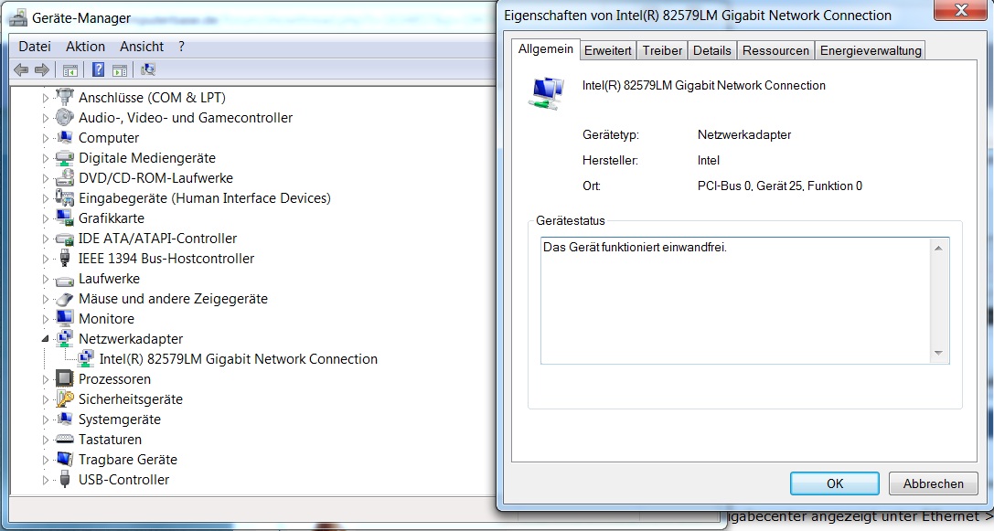Open the Datei menu

(x=35, y=47)
